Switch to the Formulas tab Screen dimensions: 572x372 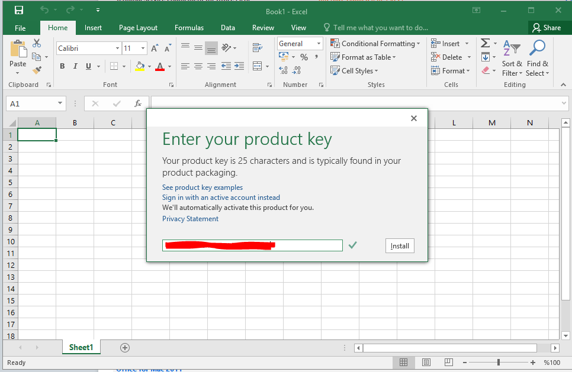[x=189, y=28]
